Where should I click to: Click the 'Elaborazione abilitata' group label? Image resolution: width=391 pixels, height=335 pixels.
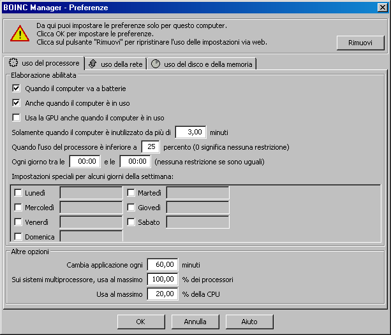tap(43, 75)
